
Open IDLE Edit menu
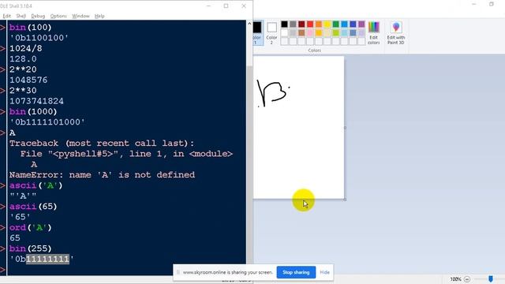point(7,16)
